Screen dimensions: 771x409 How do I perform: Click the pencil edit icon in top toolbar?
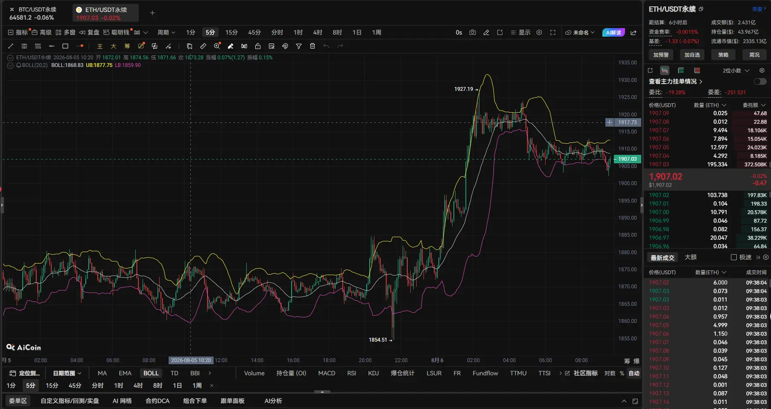point(486,32)
